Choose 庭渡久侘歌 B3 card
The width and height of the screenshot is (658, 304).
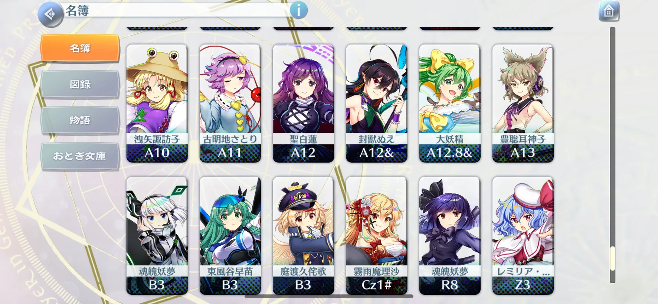pyautogui.click(x=303, y=236)
